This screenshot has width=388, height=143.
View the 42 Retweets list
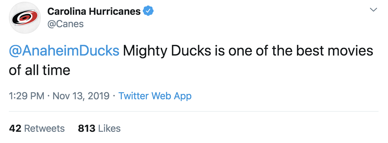click(x=37, y=128)
